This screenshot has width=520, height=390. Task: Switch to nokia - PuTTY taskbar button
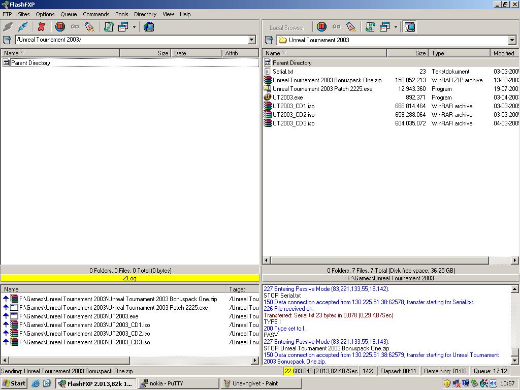tap(178, 383)
